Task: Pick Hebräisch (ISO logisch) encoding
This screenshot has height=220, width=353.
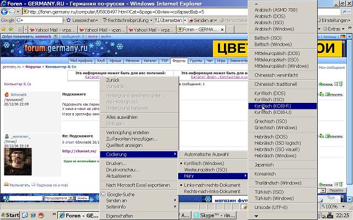Action: pos(282,143)
